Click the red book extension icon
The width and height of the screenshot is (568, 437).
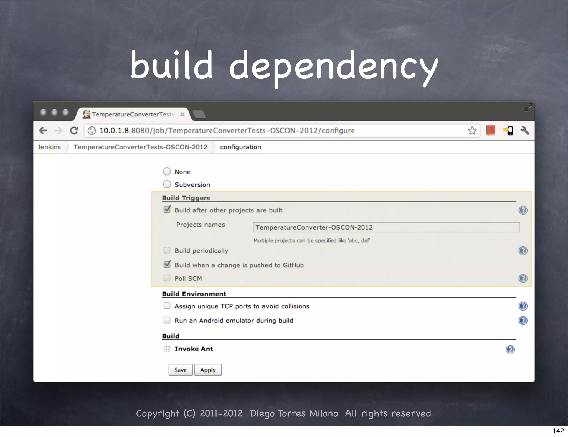coord(490,131)
